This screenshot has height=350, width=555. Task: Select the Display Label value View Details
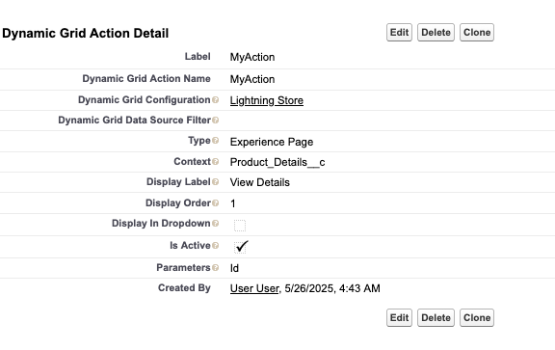point(260,182)
